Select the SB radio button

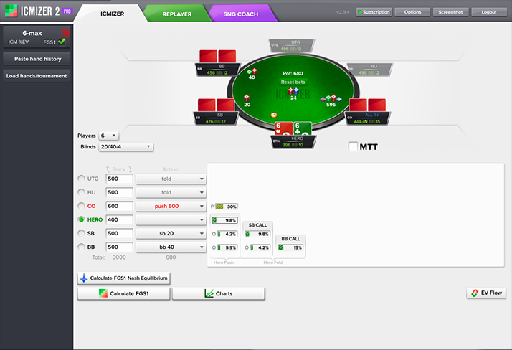click(81, 233)
